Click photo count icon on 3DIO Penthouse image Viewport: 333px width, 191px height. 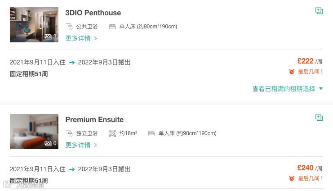click(48, 36)
